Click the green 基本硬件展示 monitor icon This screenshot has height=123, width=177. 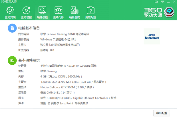click(12, 60)
